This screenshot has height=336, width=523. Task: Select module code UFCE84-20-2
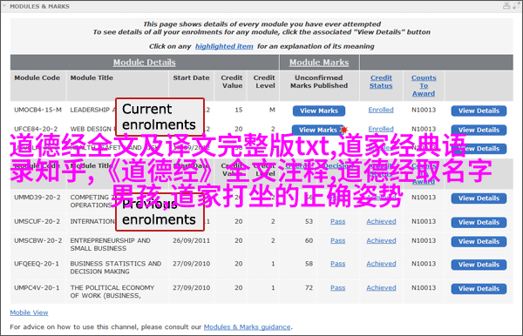36,129
